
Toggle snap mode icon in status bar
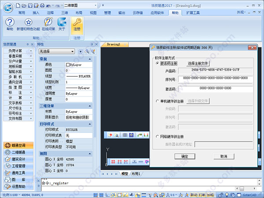click(x=95, y=195)
